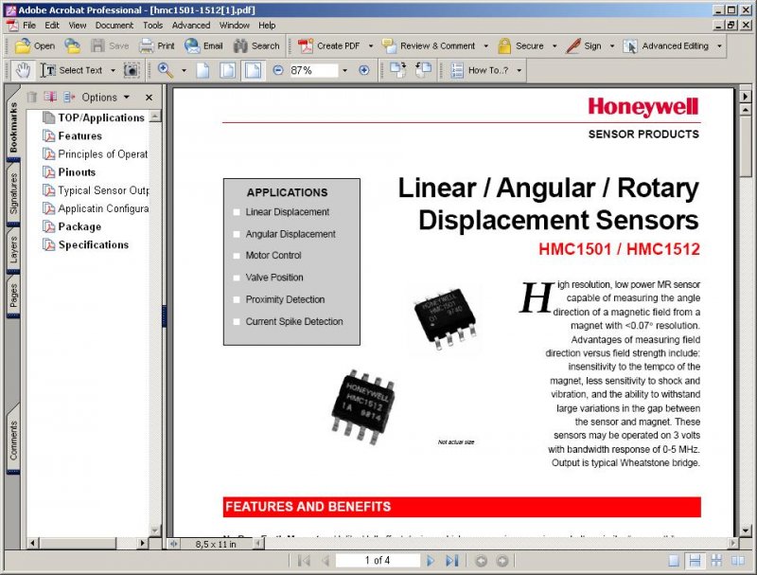Click the bookmark trash delete icon

pyautogui.click(x=32, y=98)
